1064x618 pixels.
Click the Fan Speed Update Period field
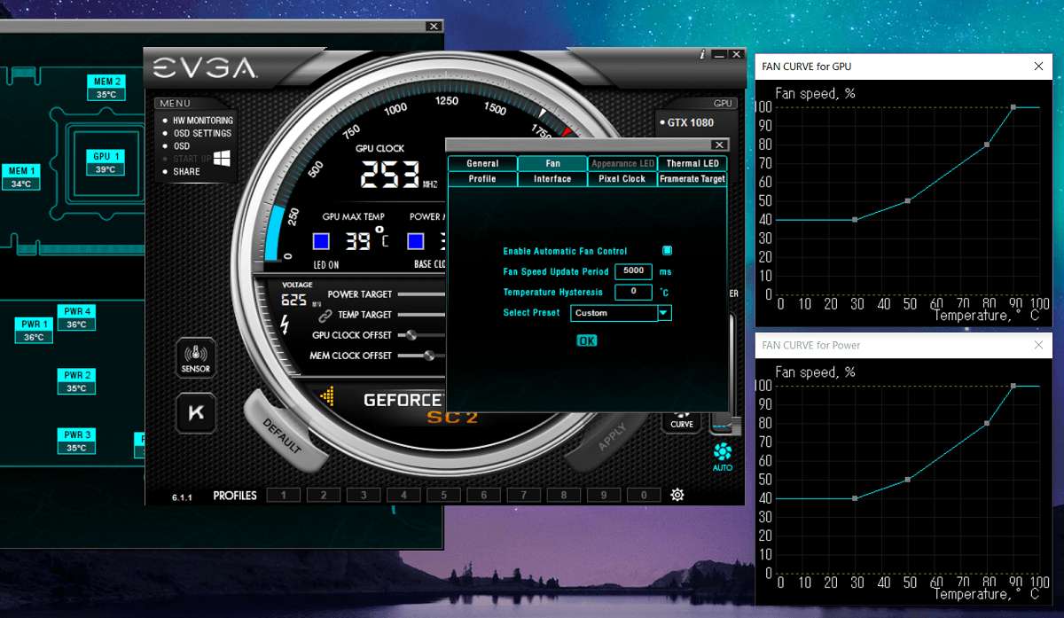[633, 271]
